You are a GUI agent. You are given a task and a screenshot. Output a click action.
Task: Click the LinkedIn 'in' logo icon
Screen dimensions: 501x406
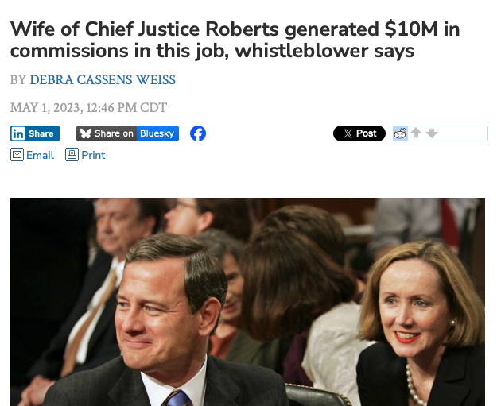pos(17,133)
